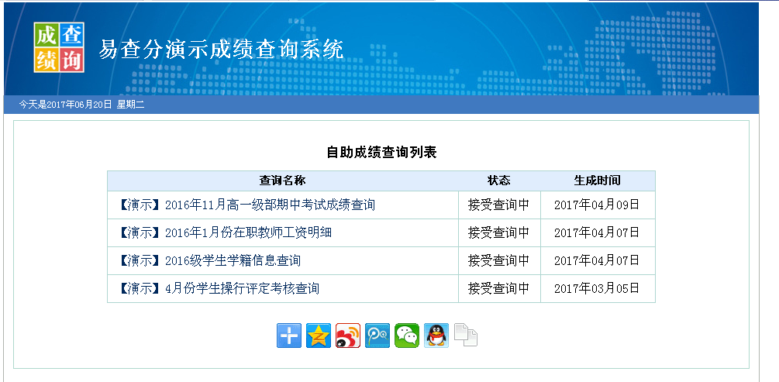Share to QQ Zone star icon
Image resolution: width=779 pixels, height=382 pixels.
(319, 336)
